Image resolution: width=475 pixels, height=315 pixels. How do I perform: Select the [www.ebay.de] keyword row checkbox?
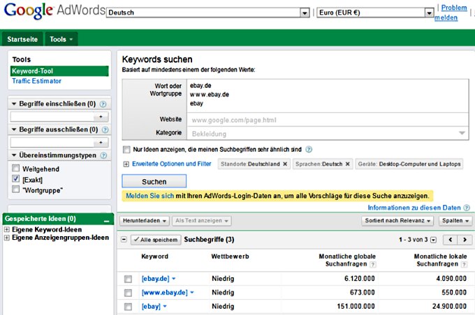click(128, 293)
